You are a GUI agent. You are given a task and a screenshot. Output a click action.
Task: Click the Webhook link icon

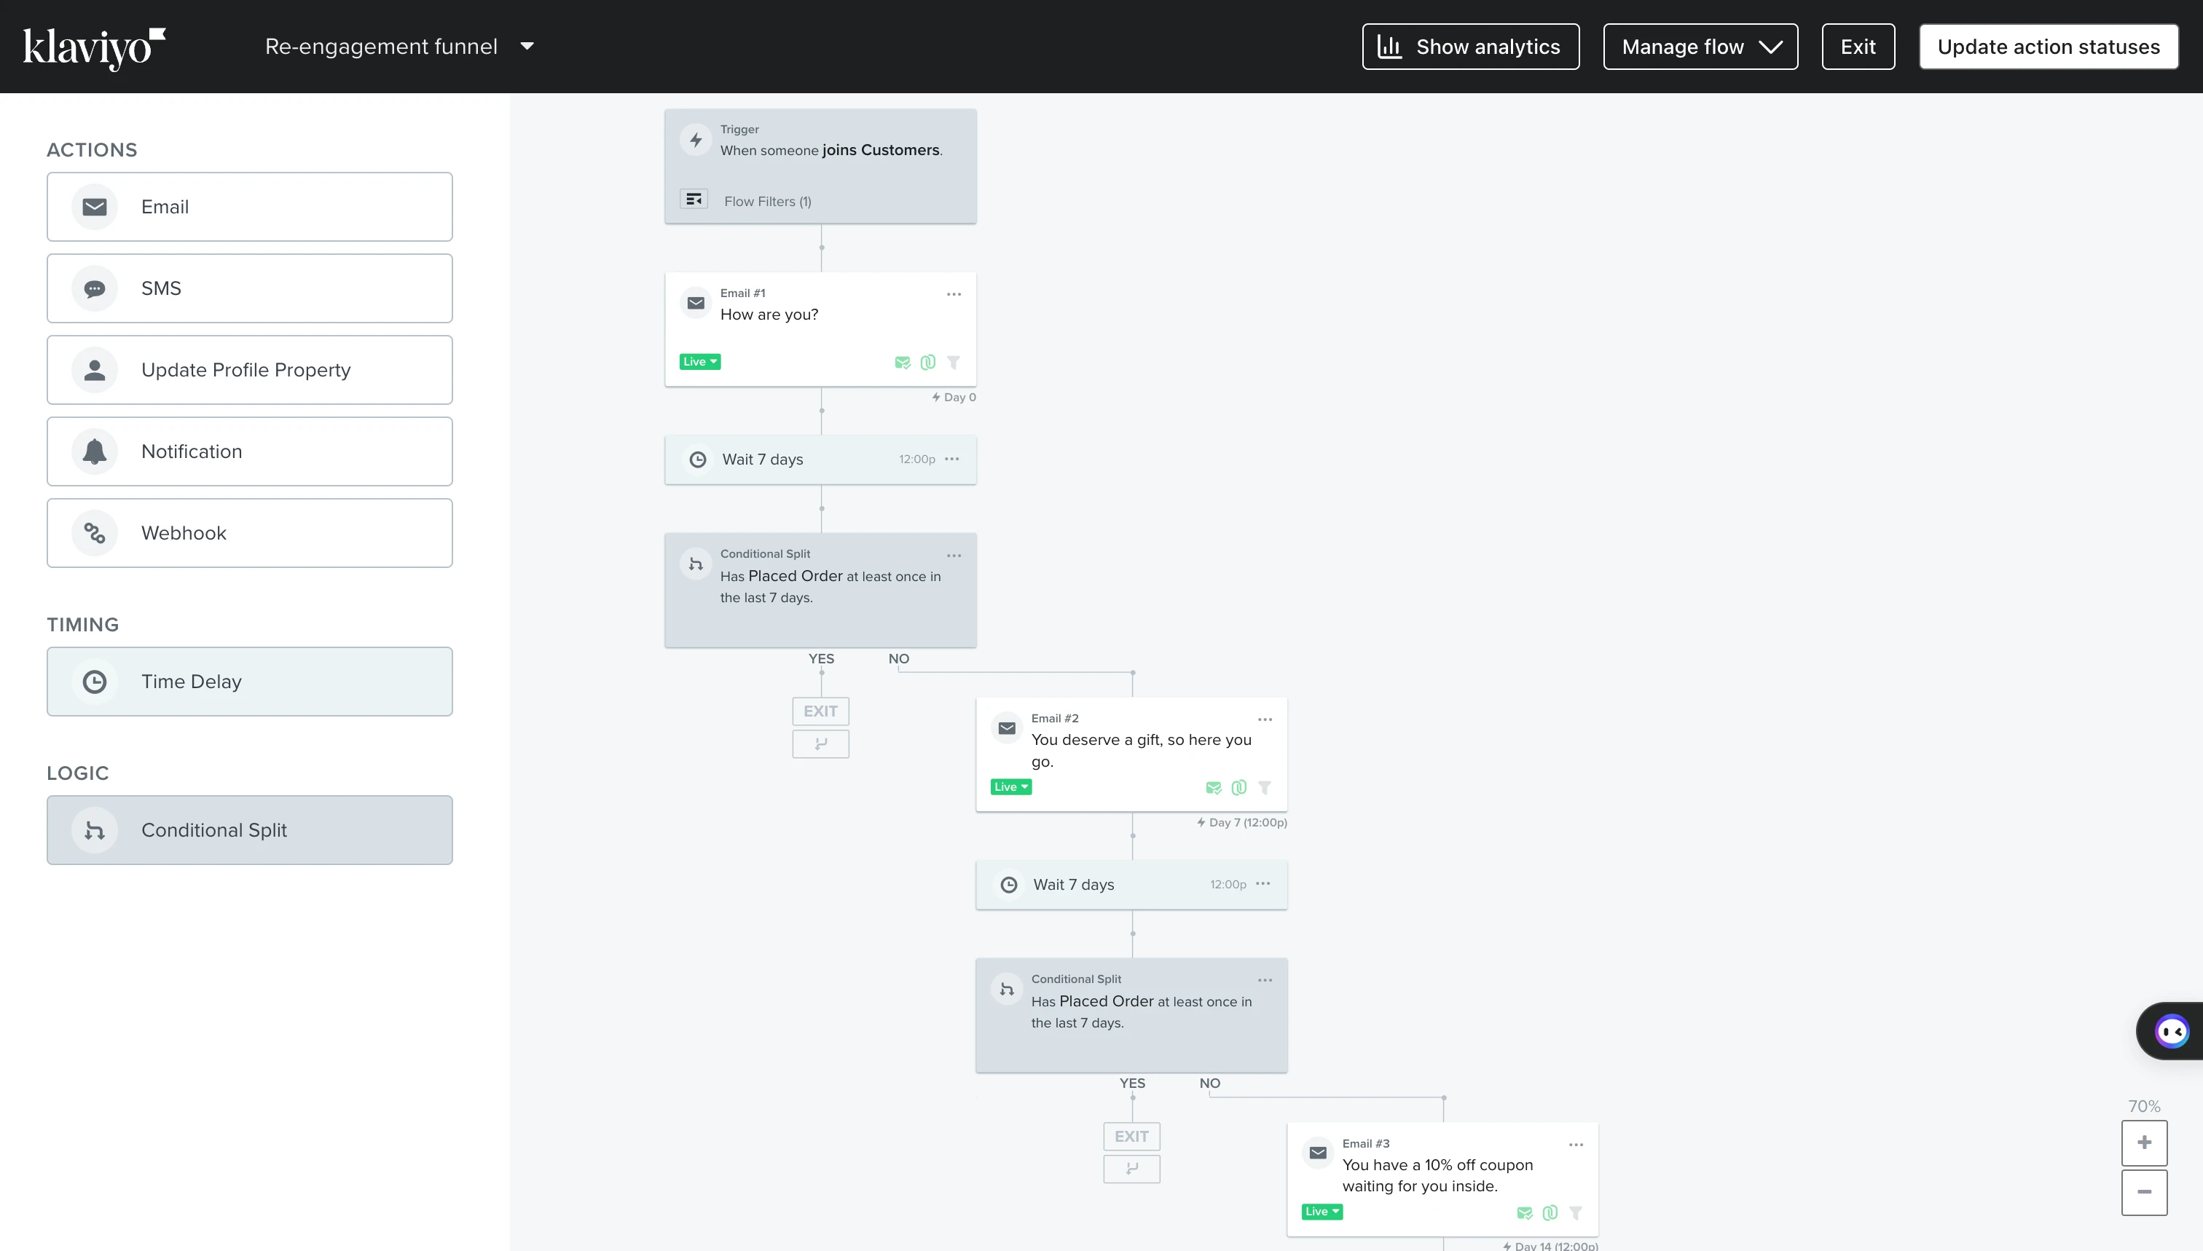[95, 534]
